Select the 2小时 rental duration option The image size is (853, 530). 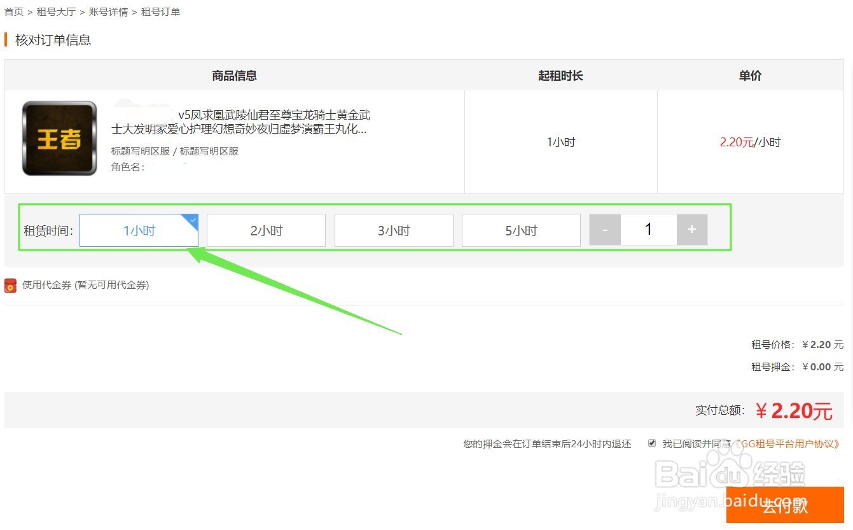[x=266, y=230]
